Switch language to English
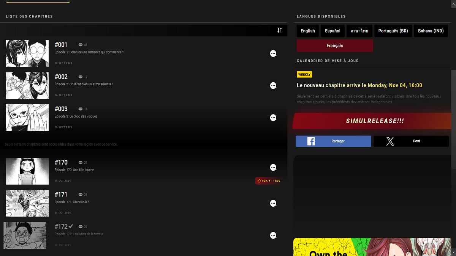The height and width of the screenshot is (256, 456). click(307, 31)
